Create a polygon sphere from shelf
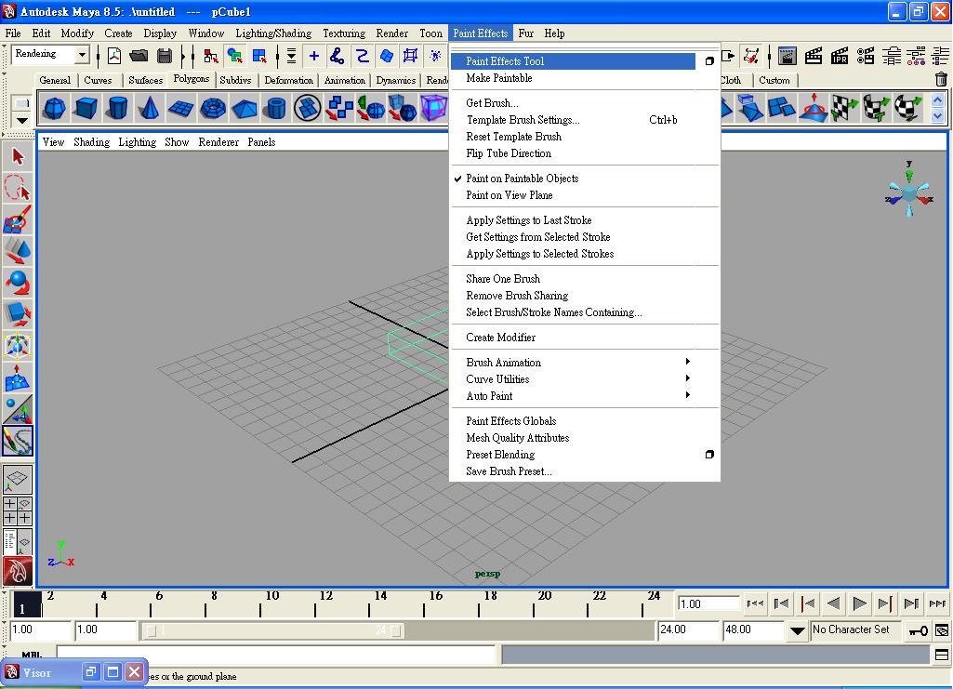953x689 pixels. point(55,109)
